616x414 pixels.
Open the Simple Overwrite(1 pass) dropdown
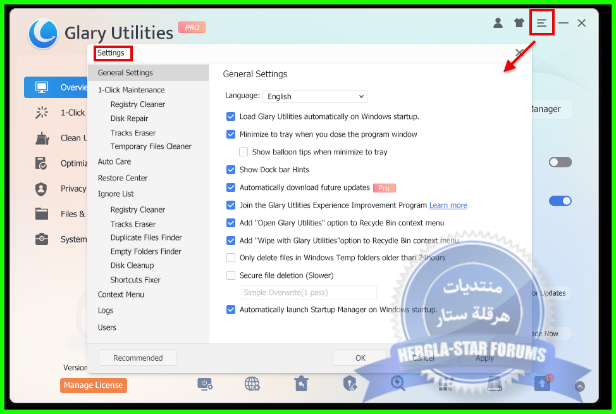pos(309,292)
